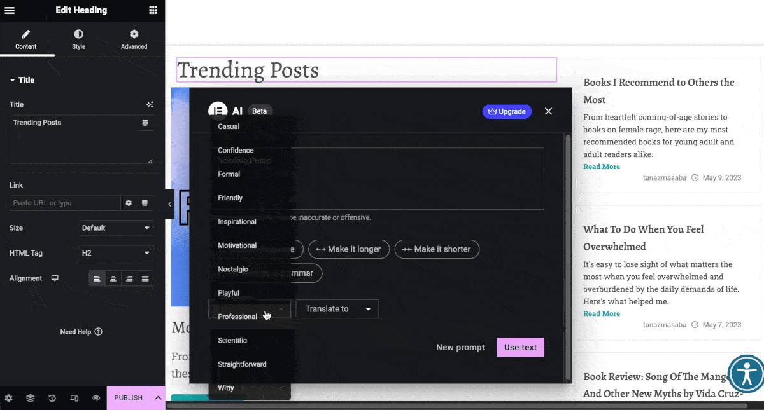Open link options gear

129,203
